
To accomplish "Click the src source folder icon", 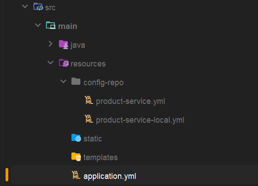I will coord(38,7).
